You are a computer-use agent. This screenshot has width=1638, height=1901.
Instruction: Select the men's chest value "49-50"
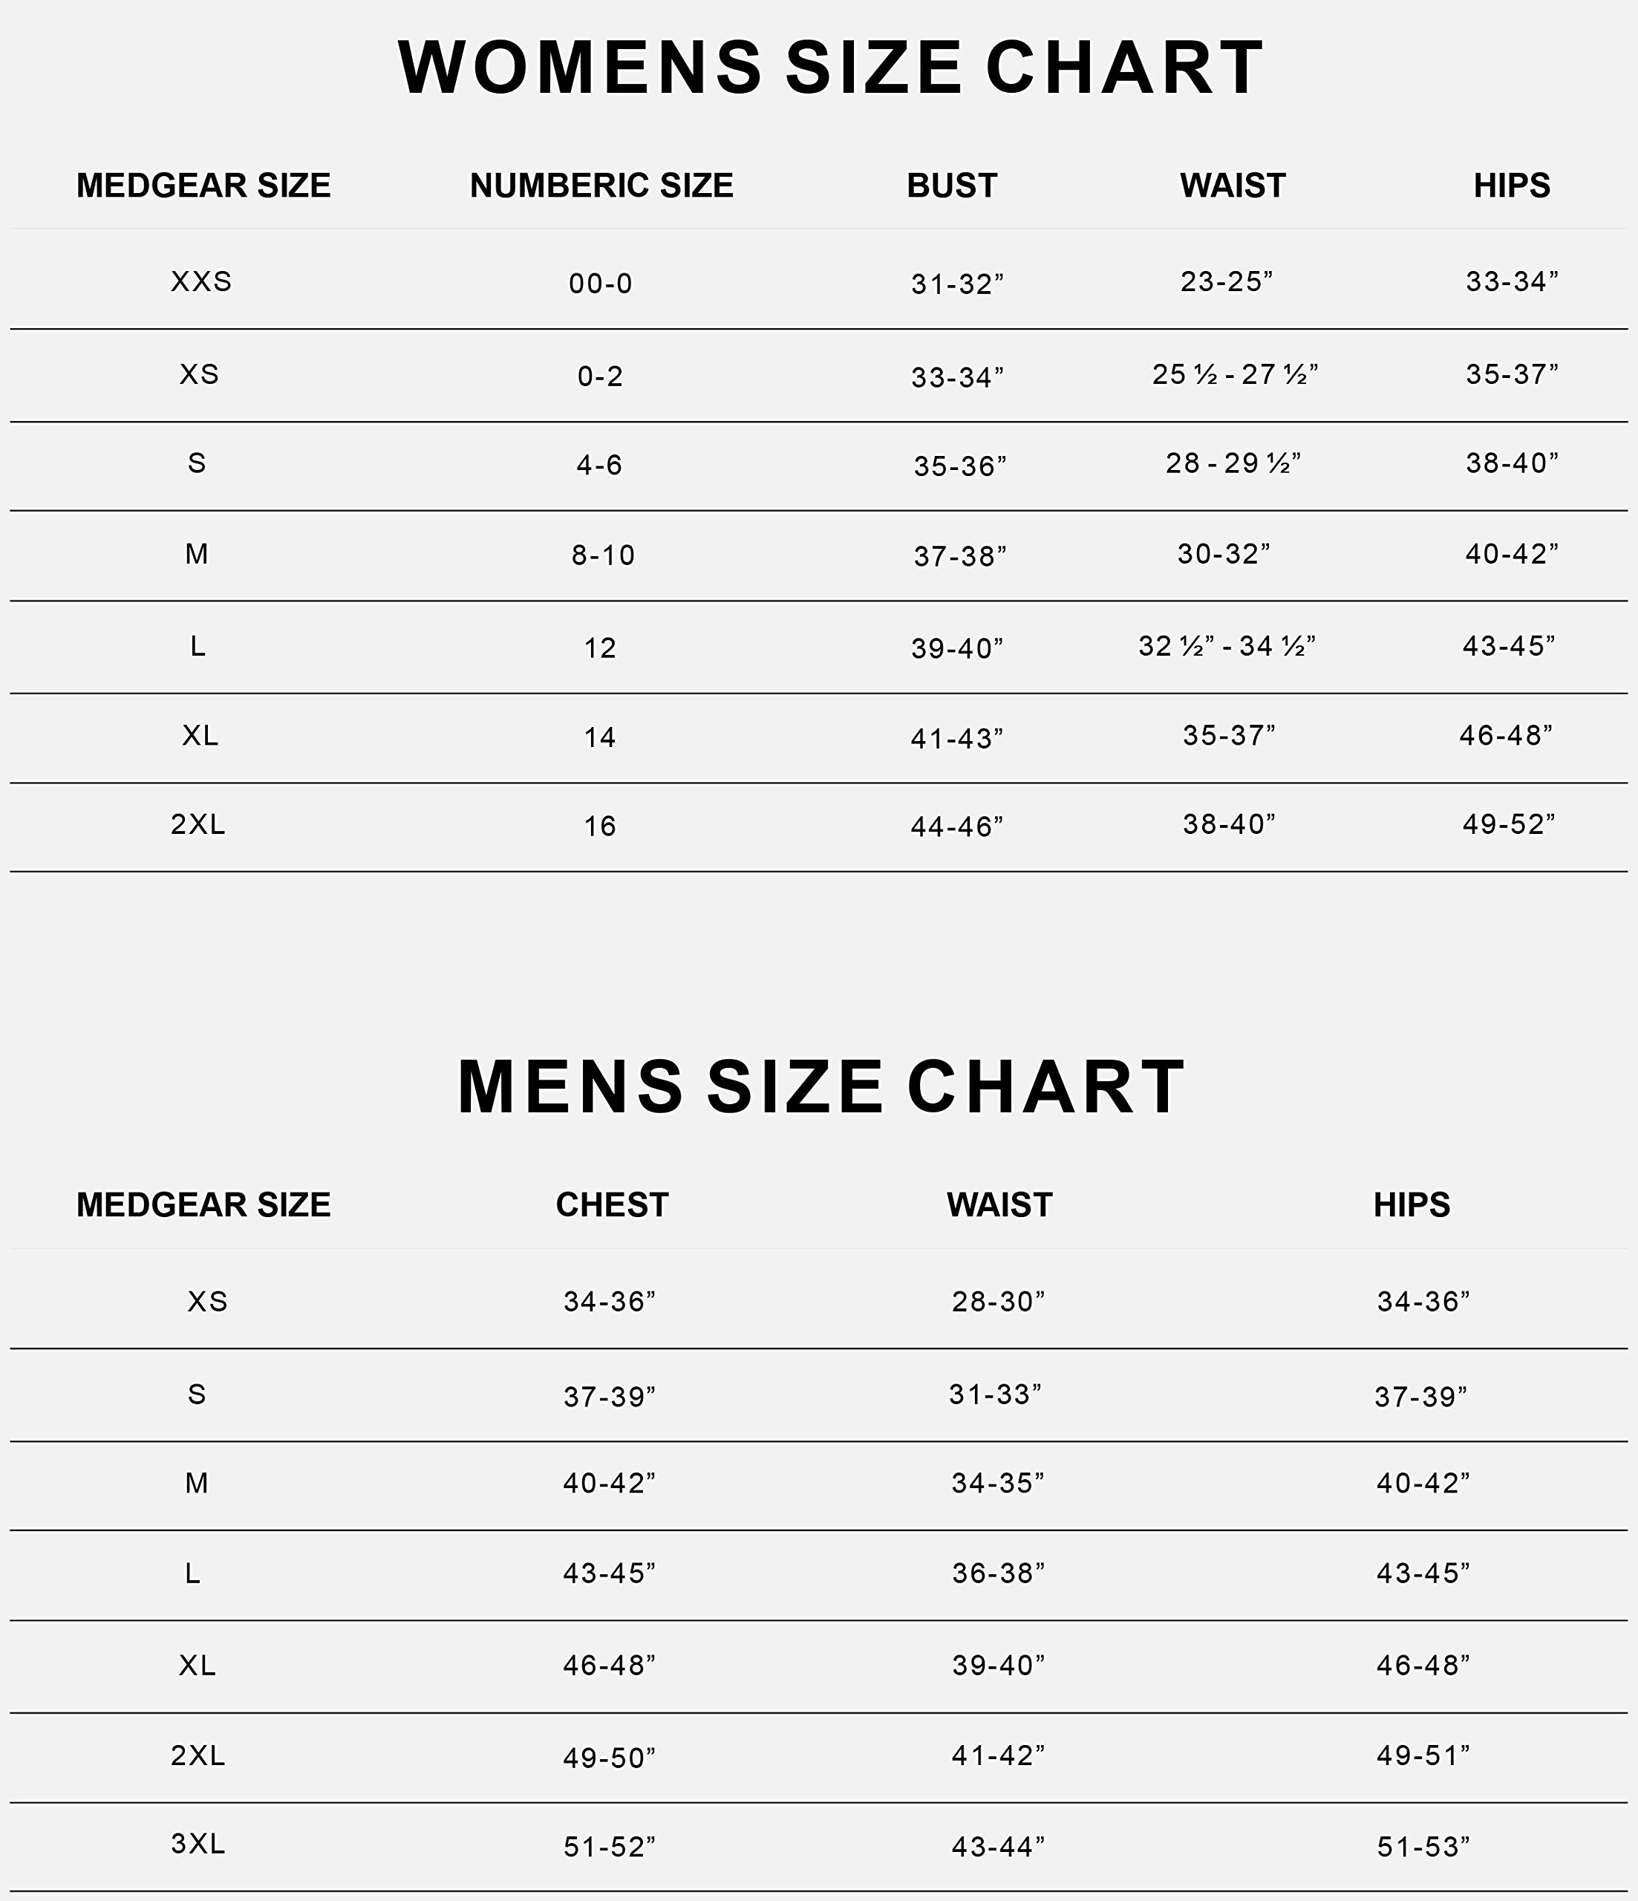click(610, 1757)
